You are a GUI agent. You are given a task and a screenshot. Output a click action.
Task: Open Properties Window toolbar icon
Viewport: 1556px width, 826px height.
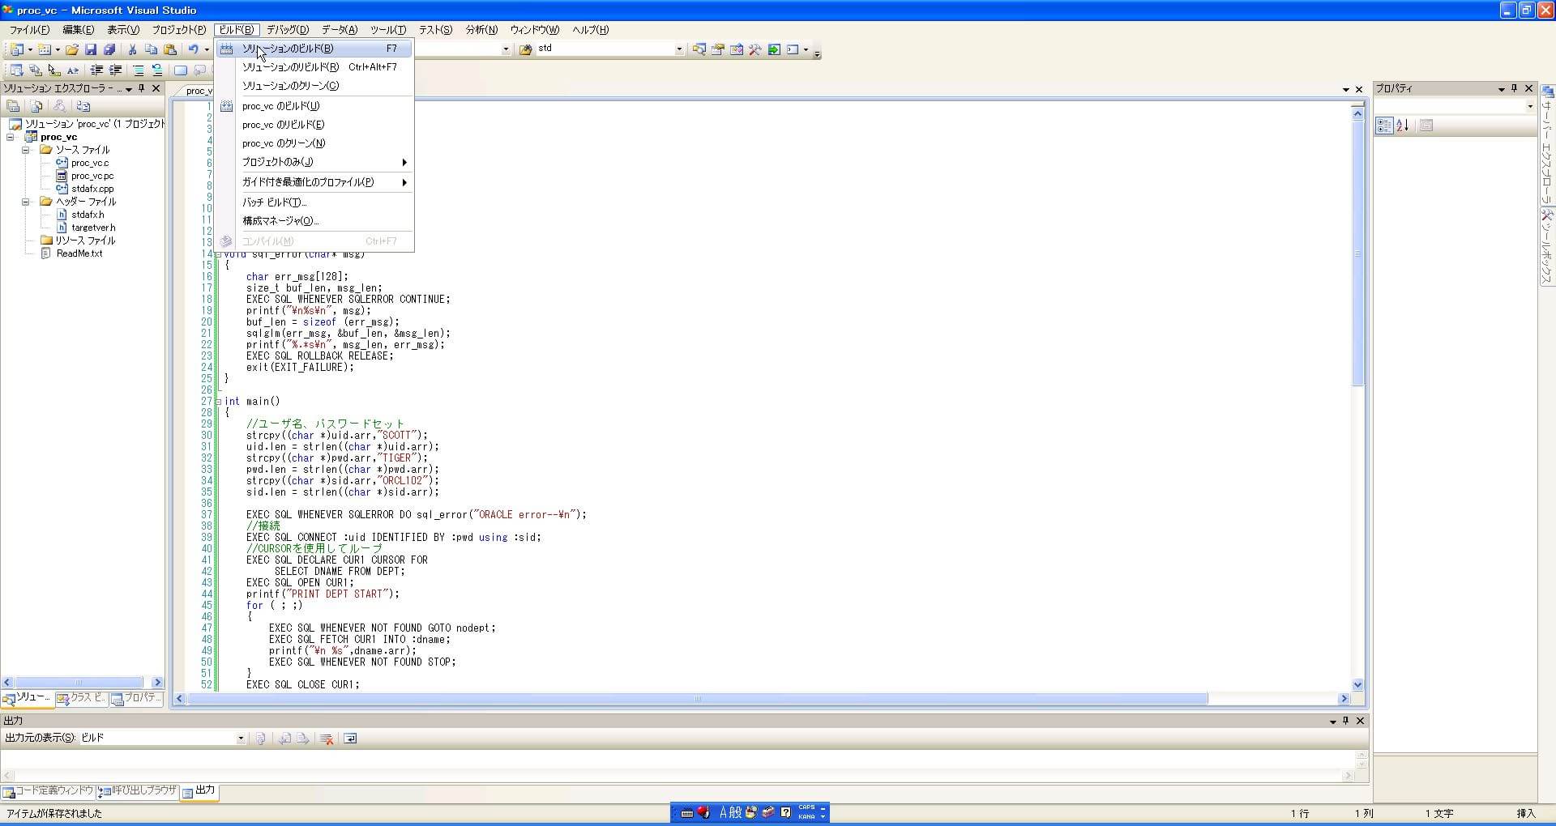[718, 49]
